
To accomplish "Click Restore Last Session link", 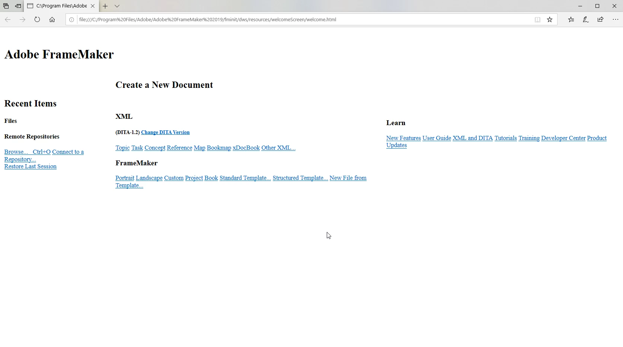I will tap(31, 166).
